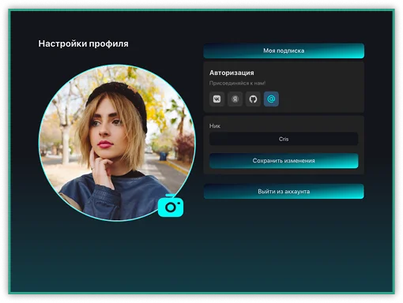This screenshot has height=303, width=403.
Task: Open the Моя подписка section
Action: (284, 50)
